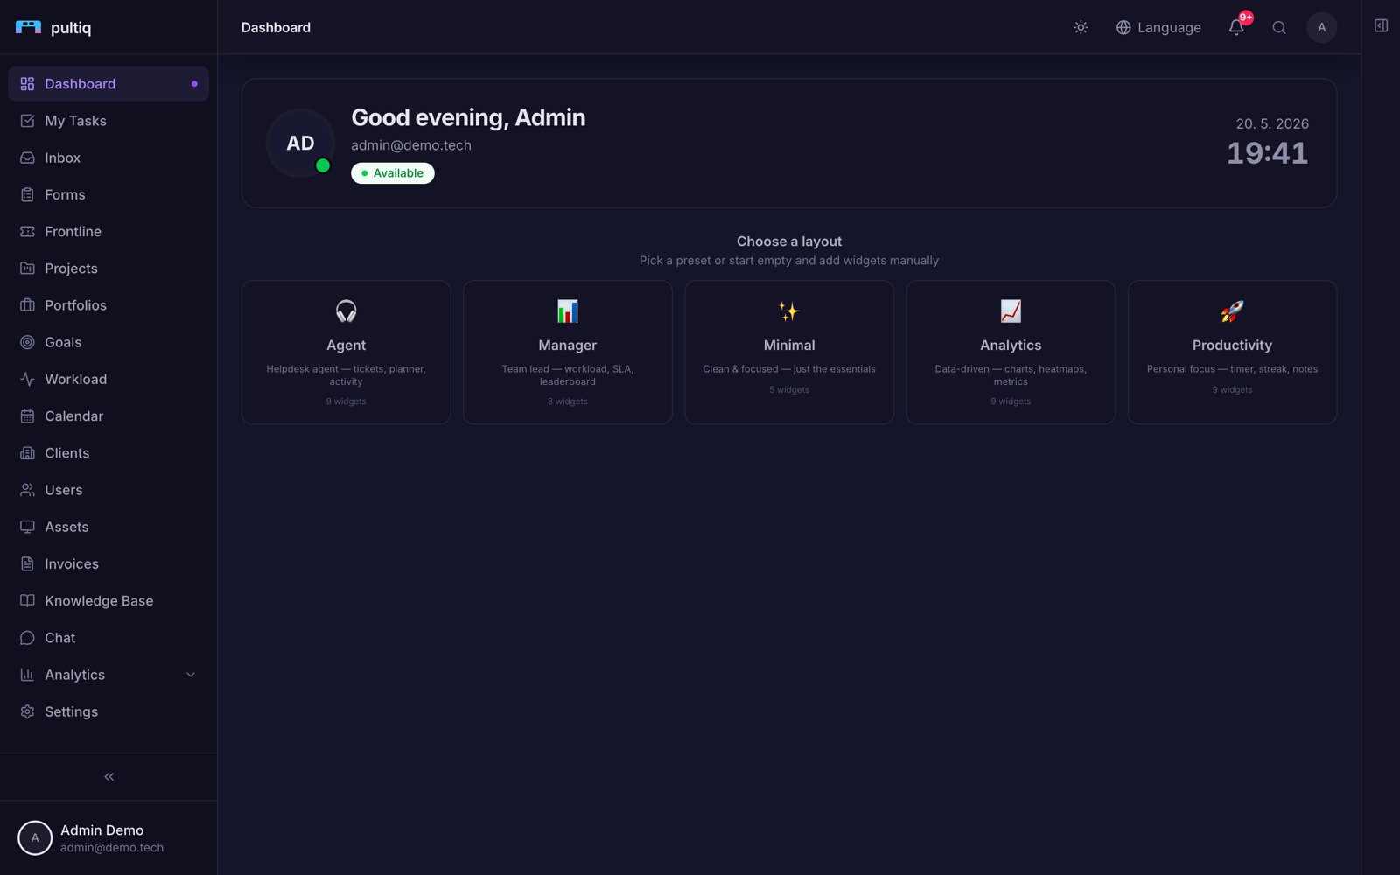1400x875 pixels.
Task: Open notifications bell
Action: pyautogui.click(x=1236, y=28)
